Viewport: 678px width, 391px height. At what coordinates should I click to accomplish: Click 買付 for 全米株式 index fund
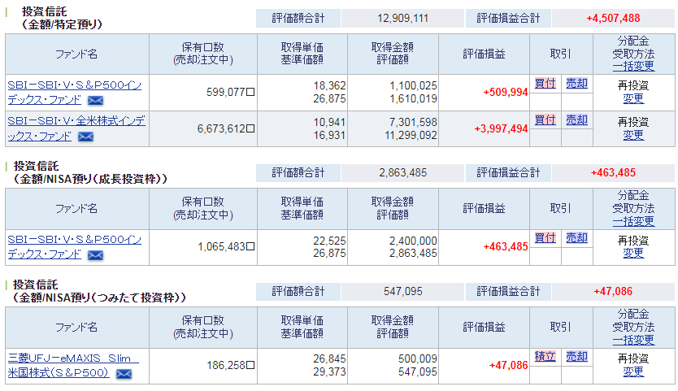click(x=545, y=119)
